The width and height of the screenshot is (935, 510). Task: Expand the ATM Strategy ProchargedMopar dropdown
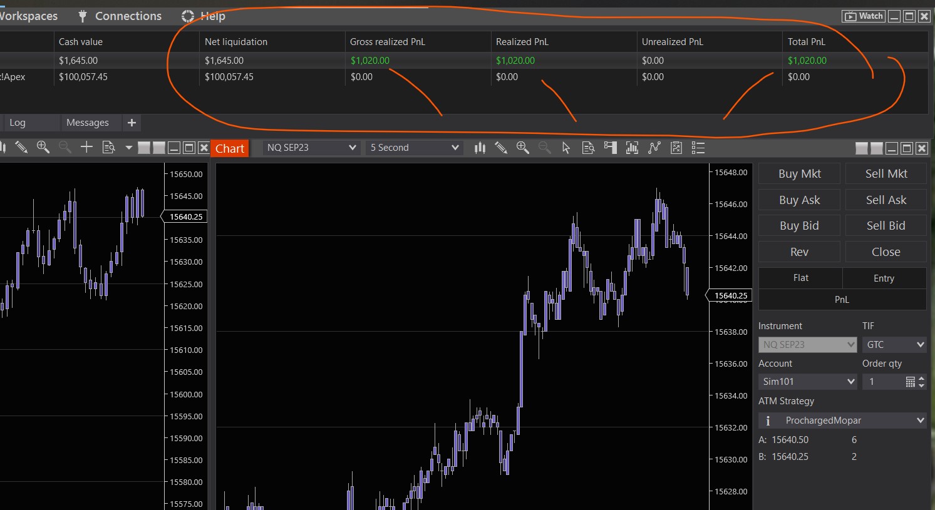click(842, 421)
